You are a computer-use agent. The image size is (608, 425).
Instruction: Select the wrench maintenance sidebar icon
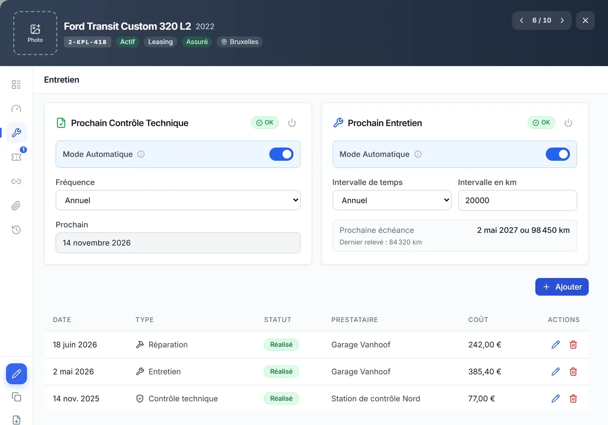point(16,133)
